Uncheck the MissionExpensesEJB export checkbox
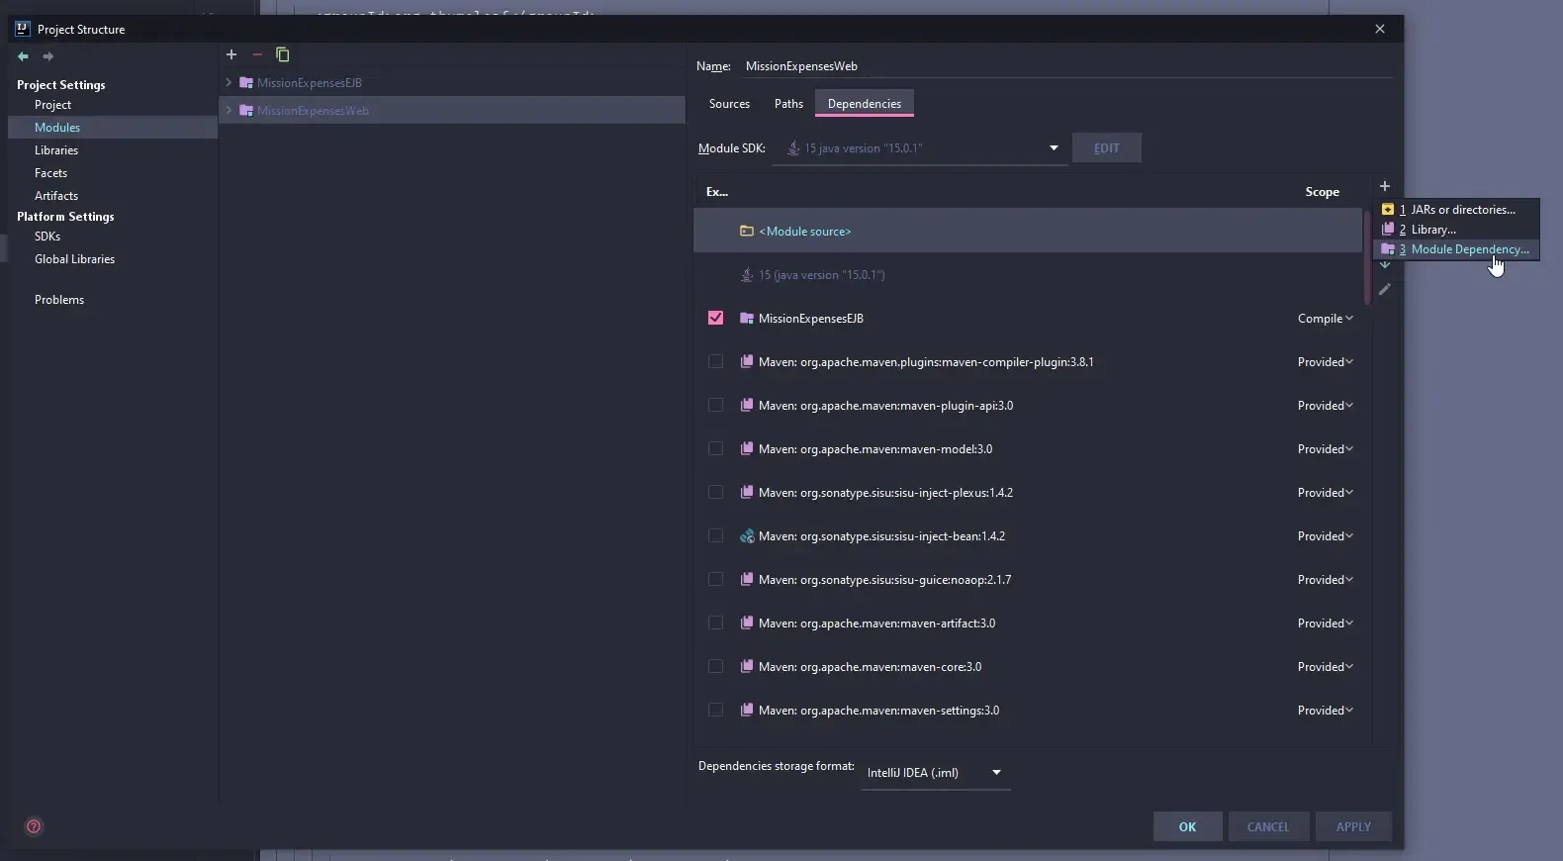1563x861 pixels. [x=715, y=318]
